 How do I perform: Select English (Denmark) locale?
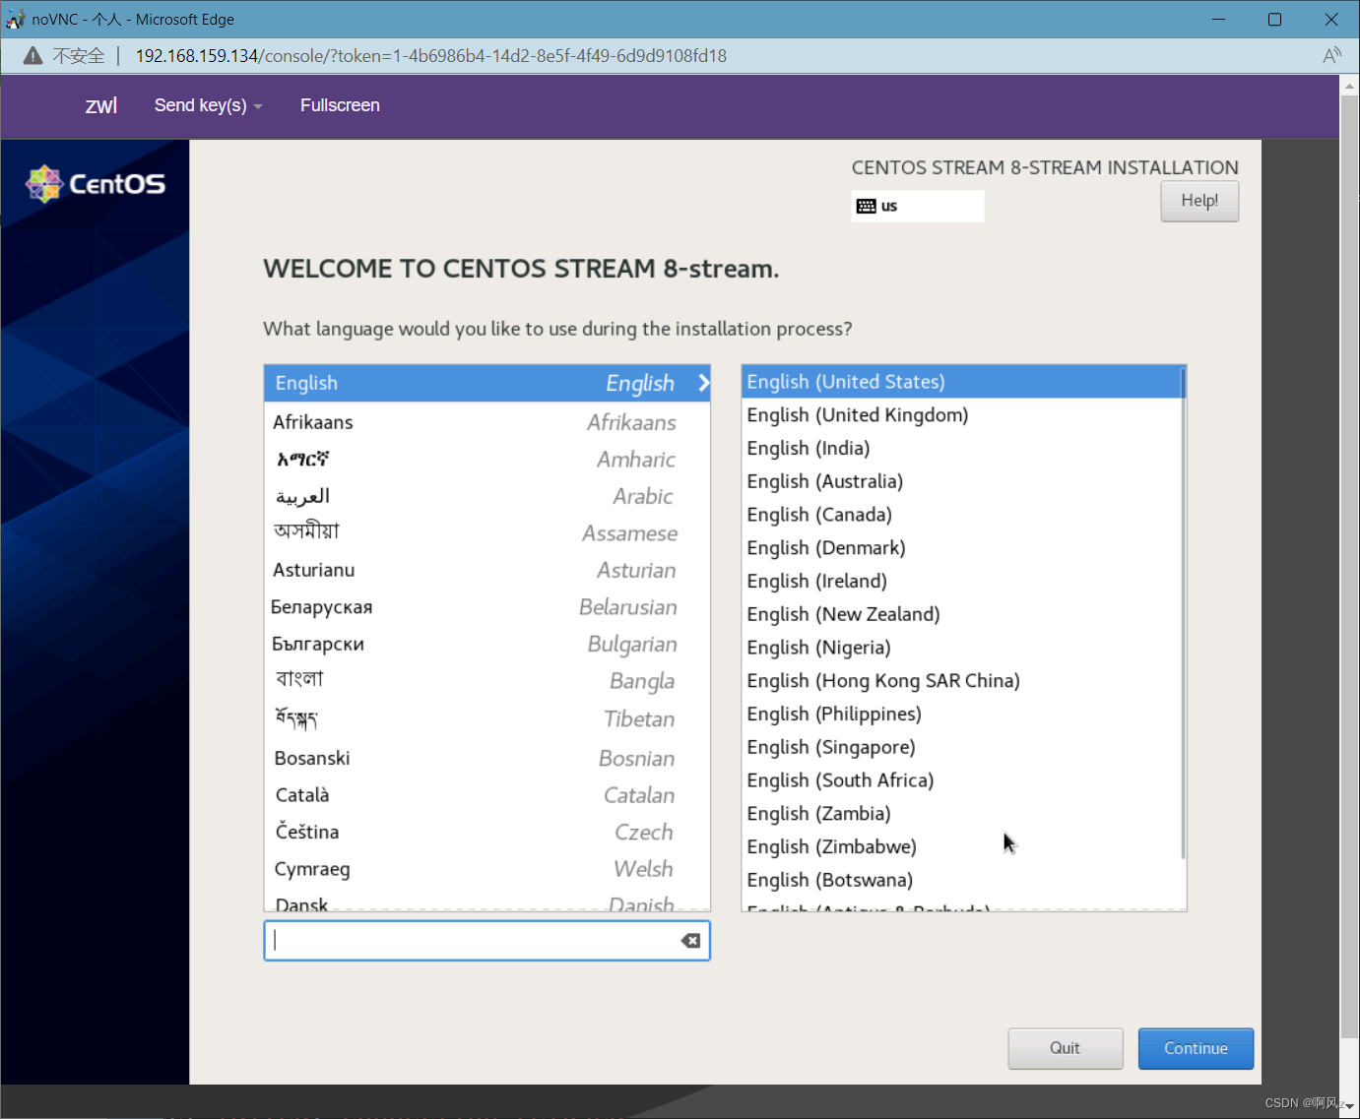961,548
